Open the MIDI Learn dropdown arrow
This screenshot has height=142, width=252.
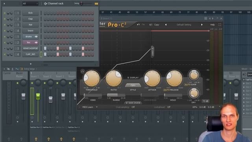click(97, 107)
